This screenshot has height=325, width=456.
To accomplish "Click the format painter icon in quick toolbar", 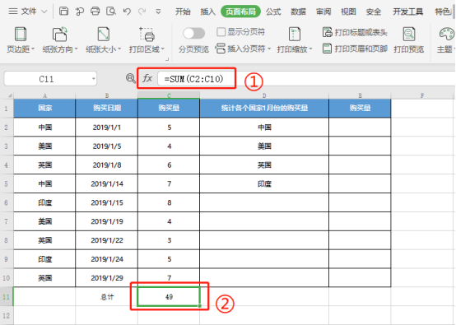I will click(x=79, y=12).
